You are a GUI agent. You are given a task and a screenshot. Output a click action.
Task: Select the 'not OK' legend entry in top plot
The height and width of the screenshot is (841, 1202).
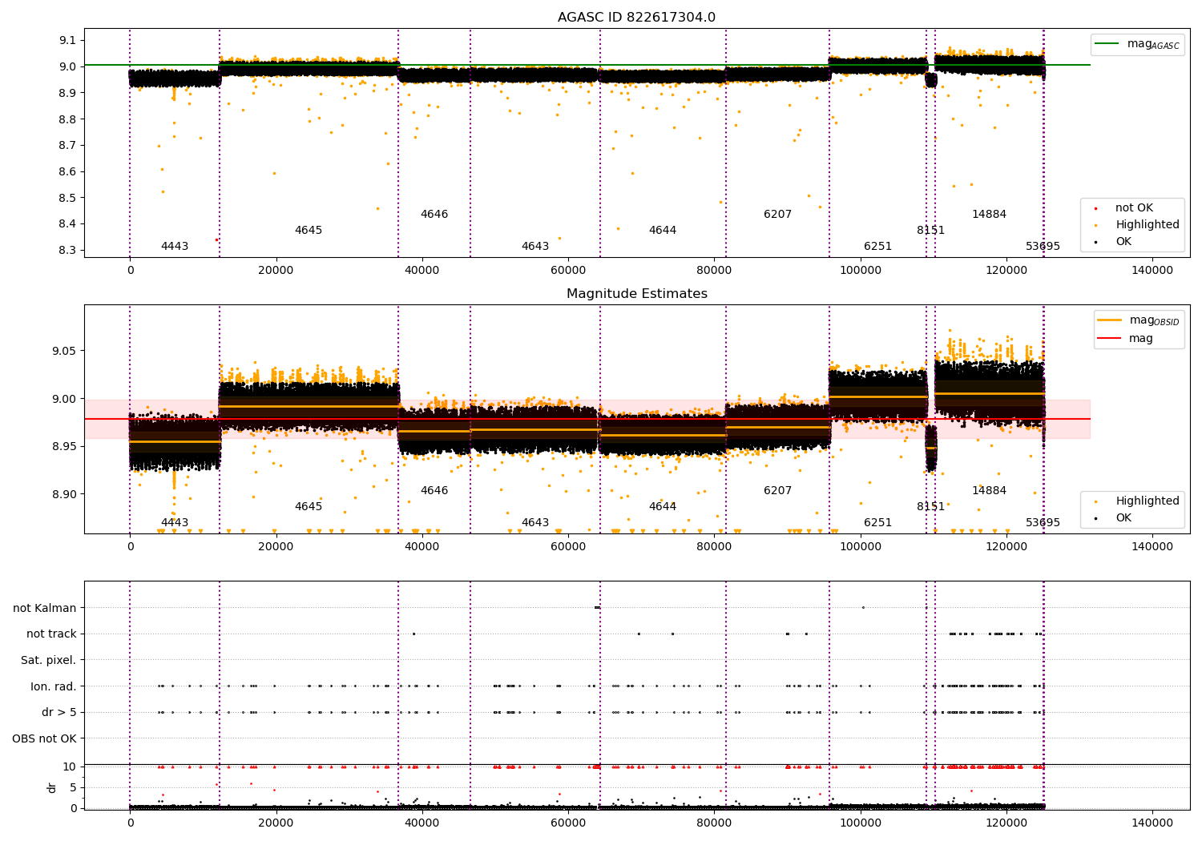[x=1134, y=208]
